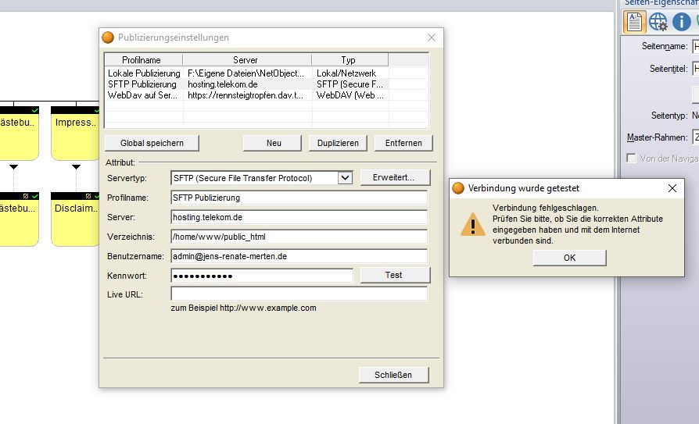This screenshot has height=424, width=699.
Task: Open the globe with gear settings tab
Action: 658,21
